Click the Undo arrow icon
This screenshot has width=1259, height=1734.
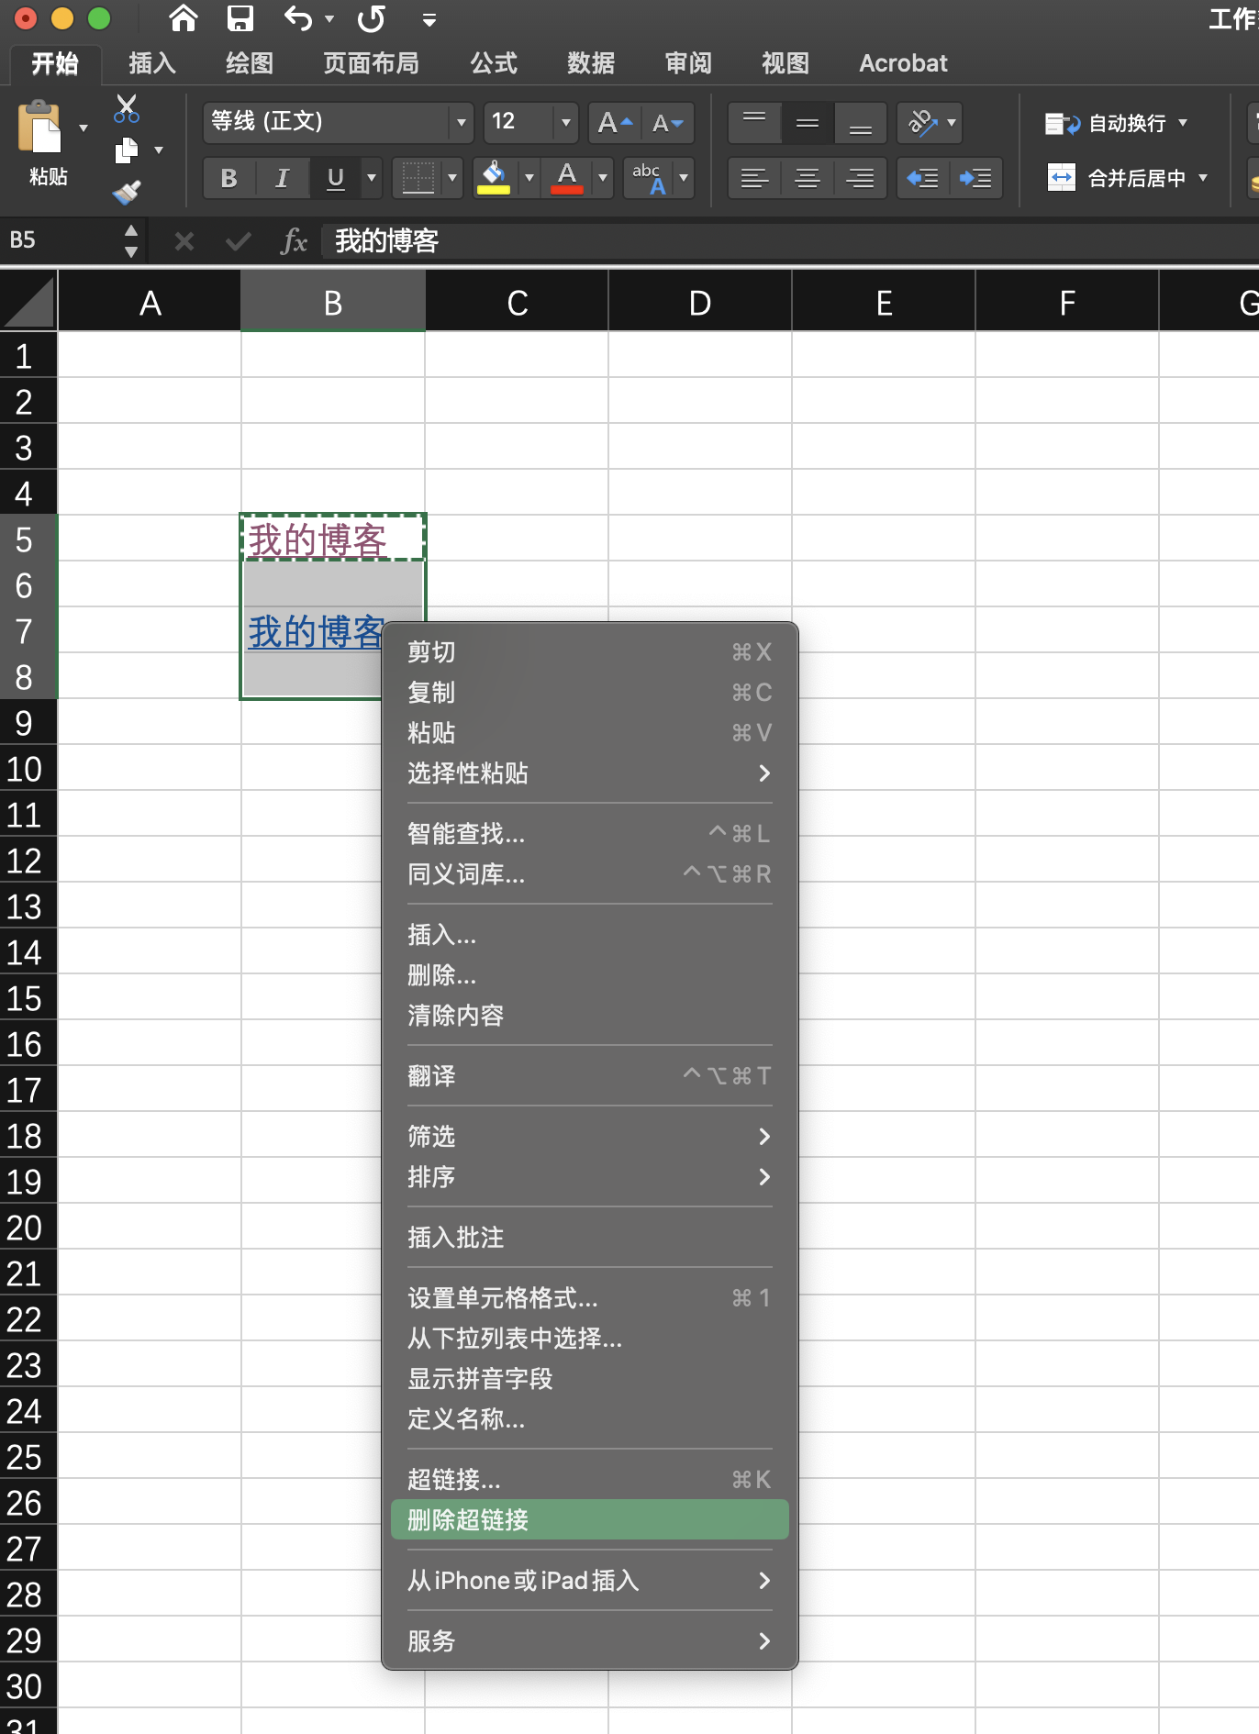pos(298,18)
